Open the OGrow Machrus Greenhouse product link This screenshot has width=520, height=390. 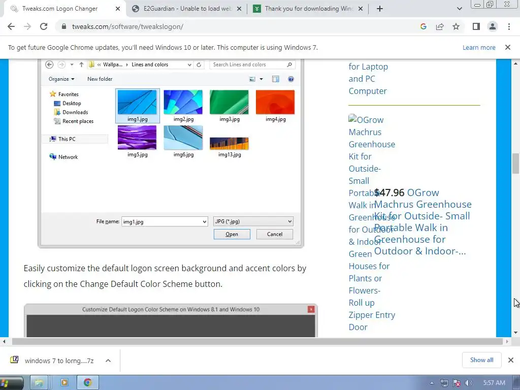(372, 223)
